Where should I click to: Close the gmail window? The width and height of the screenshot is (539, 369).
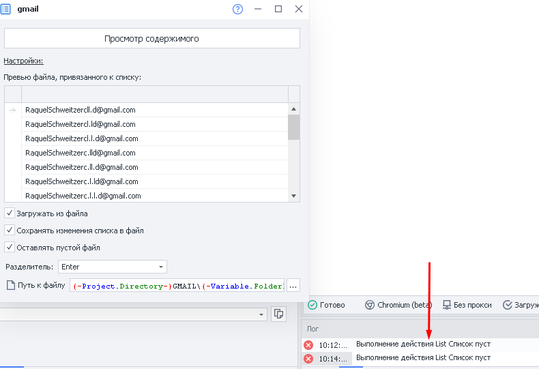tap(299, 9)
